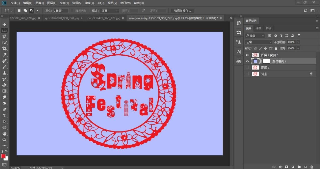
Task: Click the red foreground color swatch
Action: [x=3, y=156]
